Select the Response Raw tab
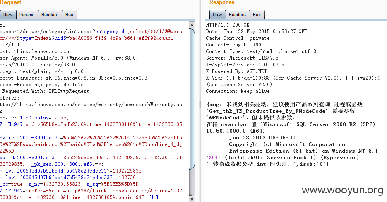This screenshot has height=202, width=387. 217,15
